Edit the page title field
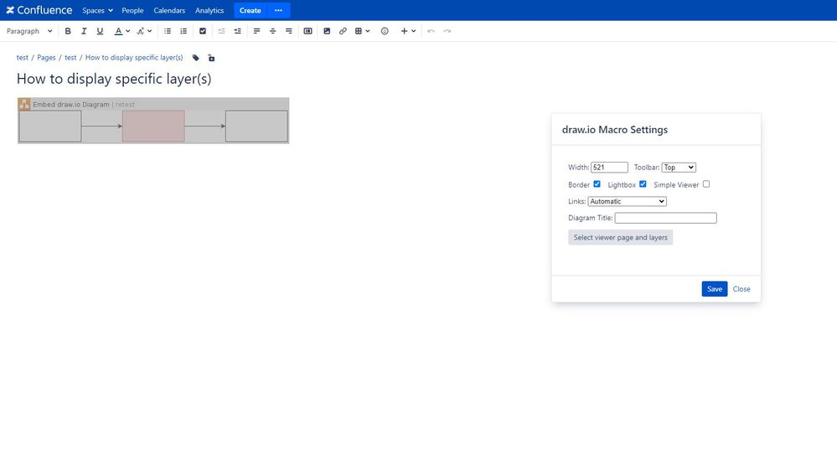Image resolution: width=837 pixels, height=455 pixels. pos(114,79)
